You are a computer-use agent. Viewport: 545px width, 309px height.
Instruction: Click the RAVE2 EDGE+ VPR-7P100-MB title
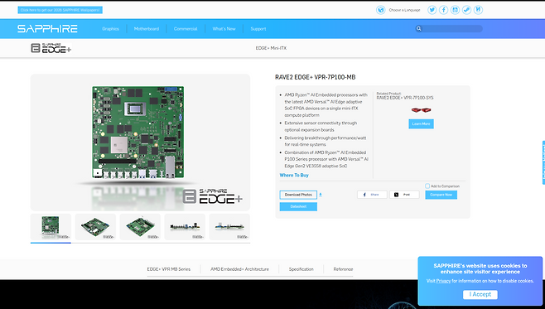316,77
